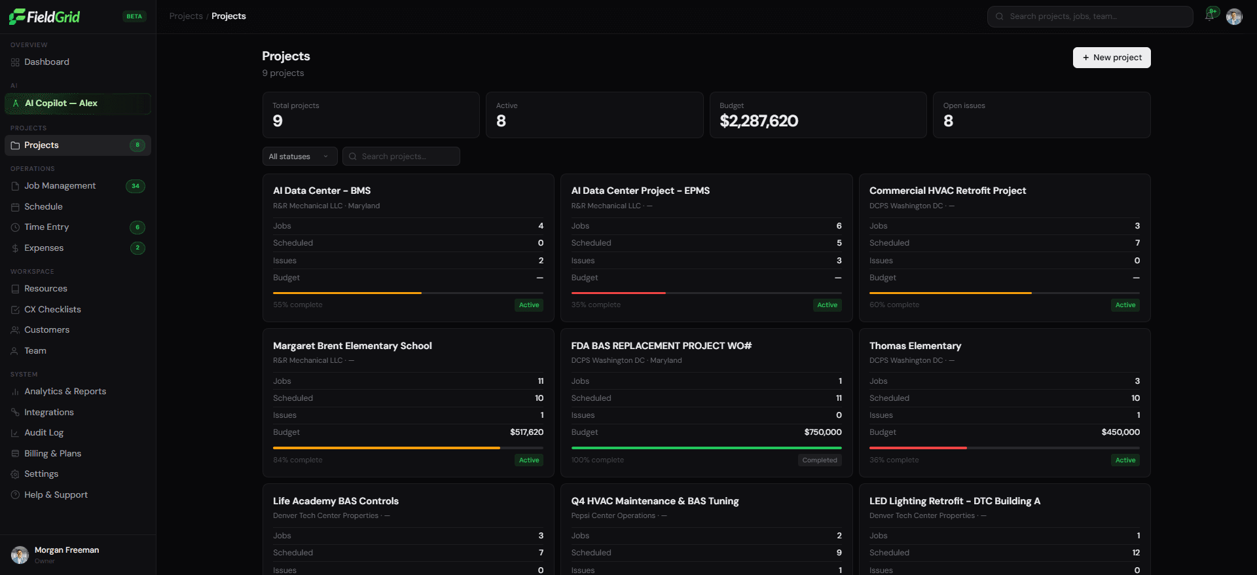The image size is (1257, 575).
Task: Go to Job Management
Action: pos(78,186)
